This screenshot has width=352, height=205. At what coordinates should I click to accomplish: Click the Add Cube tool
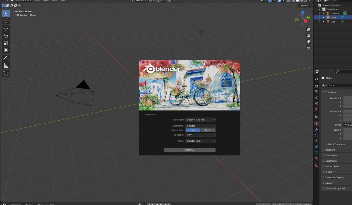point(6,74)
